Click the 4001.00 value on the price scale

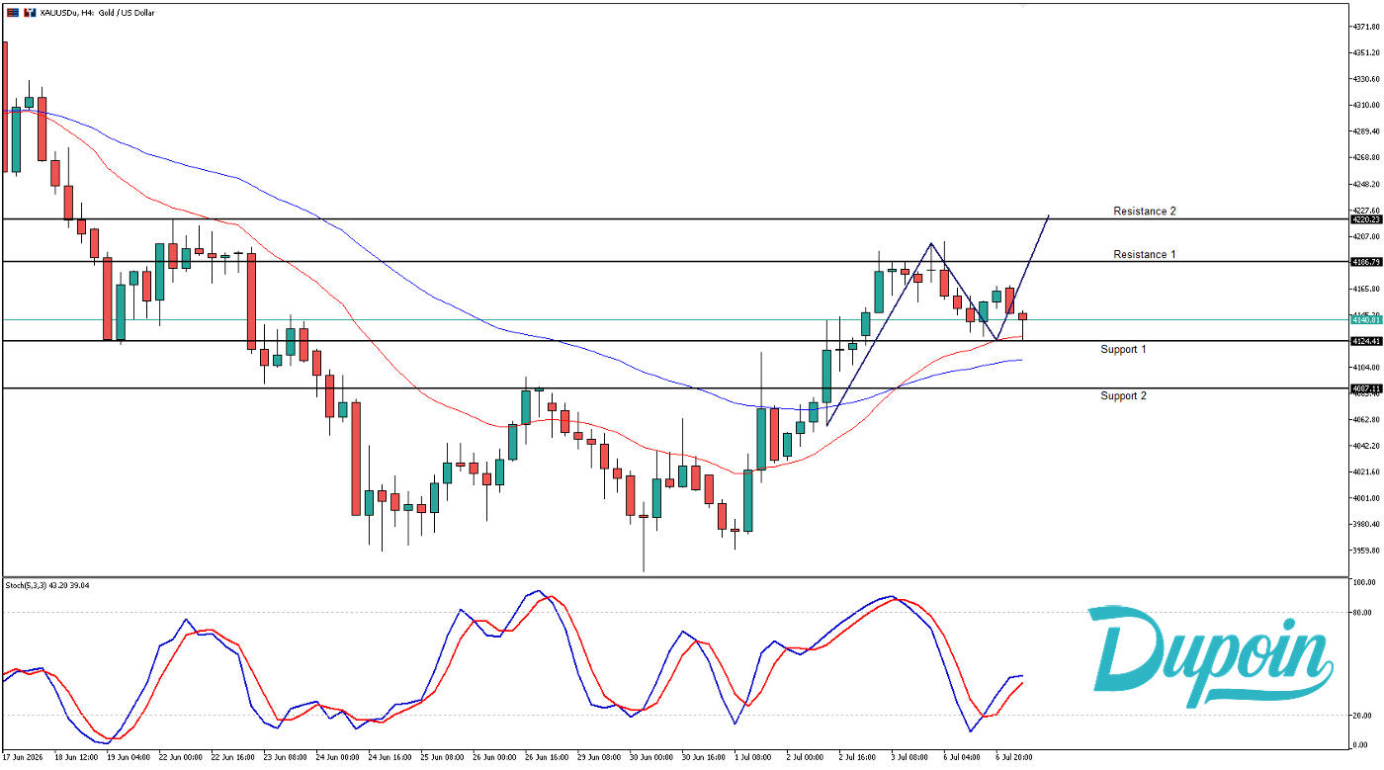tap(1367, 498)
